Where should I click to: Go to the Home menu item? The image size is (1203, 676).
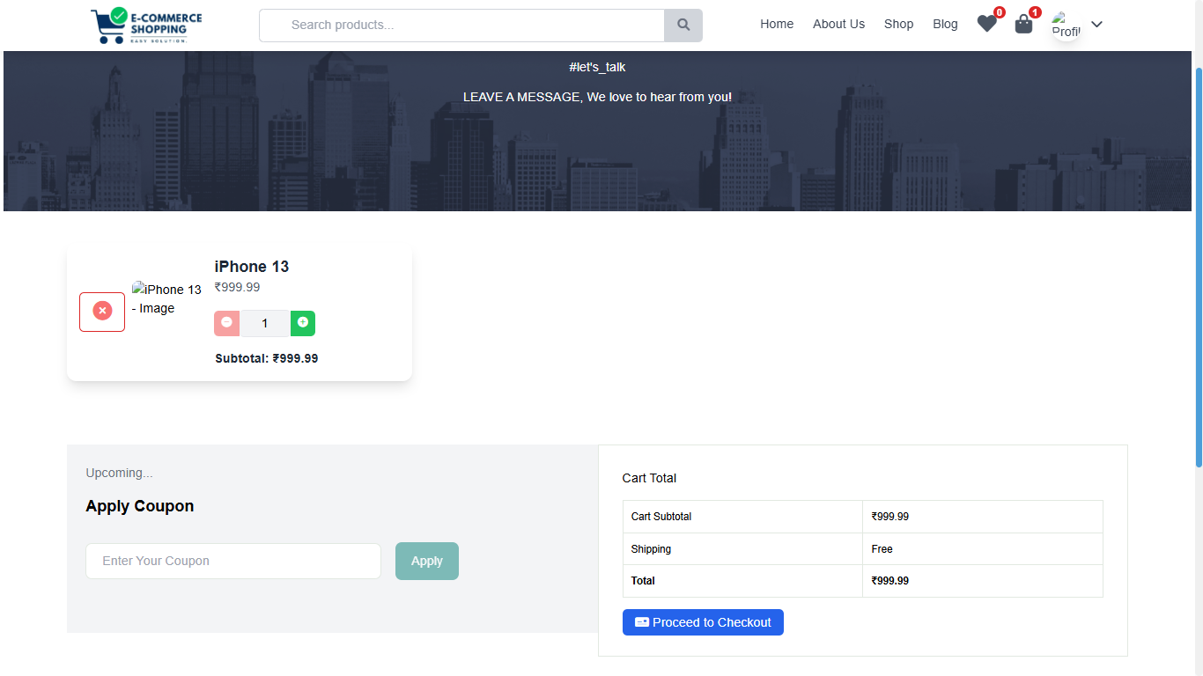coord(777,24)
